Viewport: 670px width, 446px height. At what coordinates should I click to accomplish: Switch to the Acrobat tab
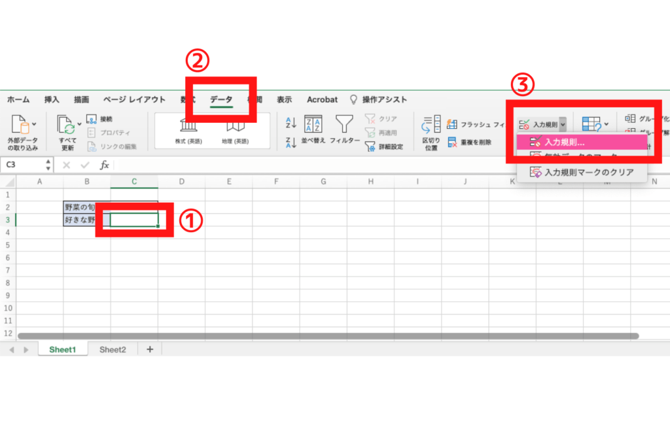pos(322,99)
